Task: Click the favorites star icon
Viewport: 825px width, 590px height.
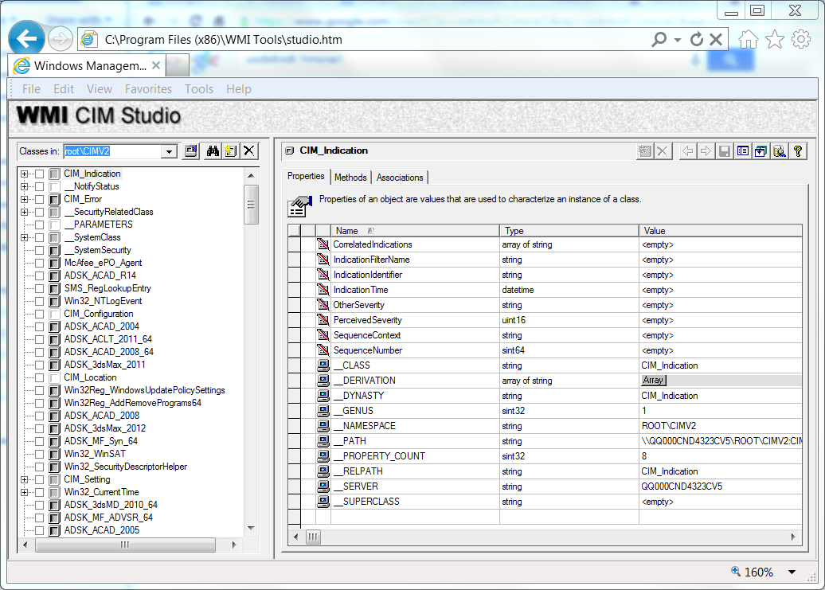Action: pyautogui.click(x=775, y=40)
